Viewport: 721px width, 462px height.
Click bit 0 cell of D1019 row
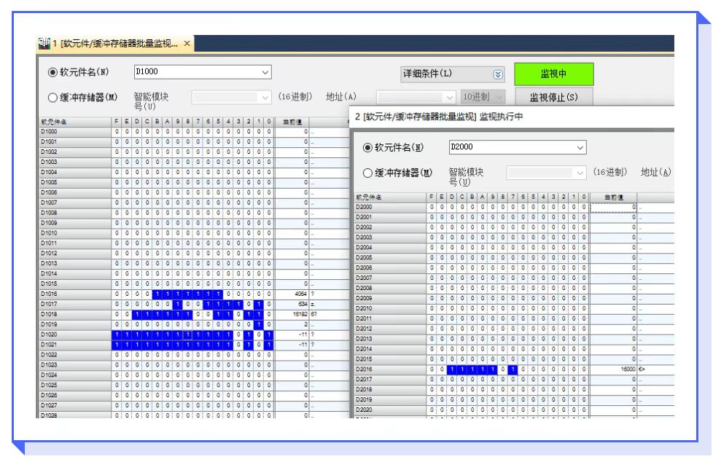[x=269, y=324]
